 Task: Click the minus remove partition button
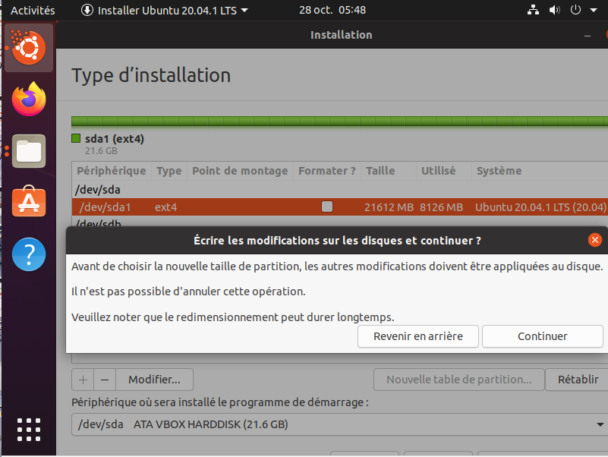[105, 380]
